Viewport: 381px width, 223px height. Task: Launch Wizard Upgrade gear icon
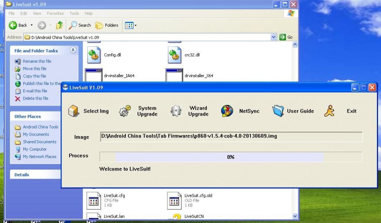[176, 111]
